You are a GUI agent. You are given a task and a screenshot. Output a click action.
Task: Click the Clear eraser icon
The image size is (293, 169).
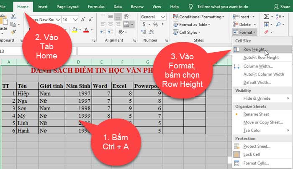pyautogui.click(x=266, y=32)
